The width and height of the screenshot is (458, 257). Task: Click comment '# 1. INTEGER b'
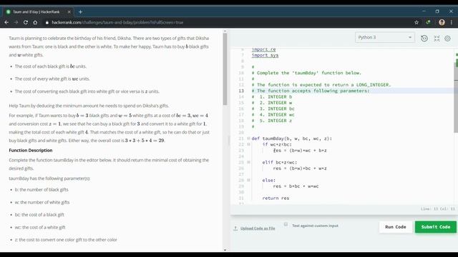pos(272,97)
